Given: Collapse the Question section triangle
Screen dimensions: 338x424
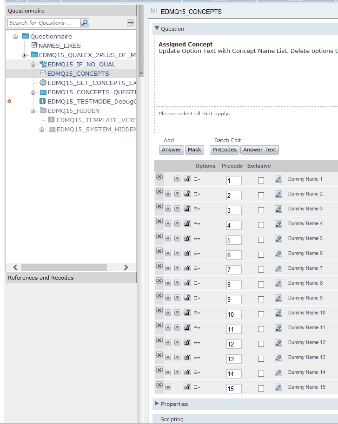Looking at the screenshot, I should coord(157,28).
